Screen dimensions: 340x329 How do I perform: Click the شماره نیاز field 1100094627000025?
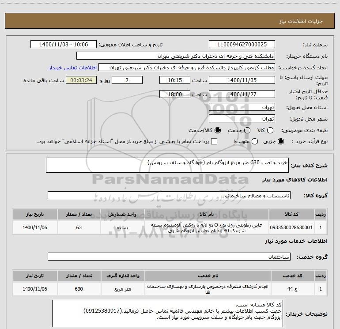pos(242,45)
